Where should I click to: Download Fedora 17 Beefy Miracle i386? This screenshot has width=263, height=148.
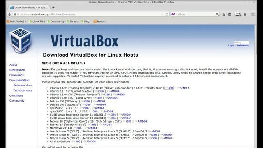(x=92, y=125)
